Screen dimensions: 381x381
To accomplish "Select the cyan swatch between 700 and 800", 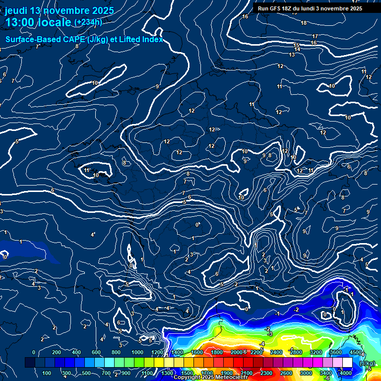I will point(109,362).
